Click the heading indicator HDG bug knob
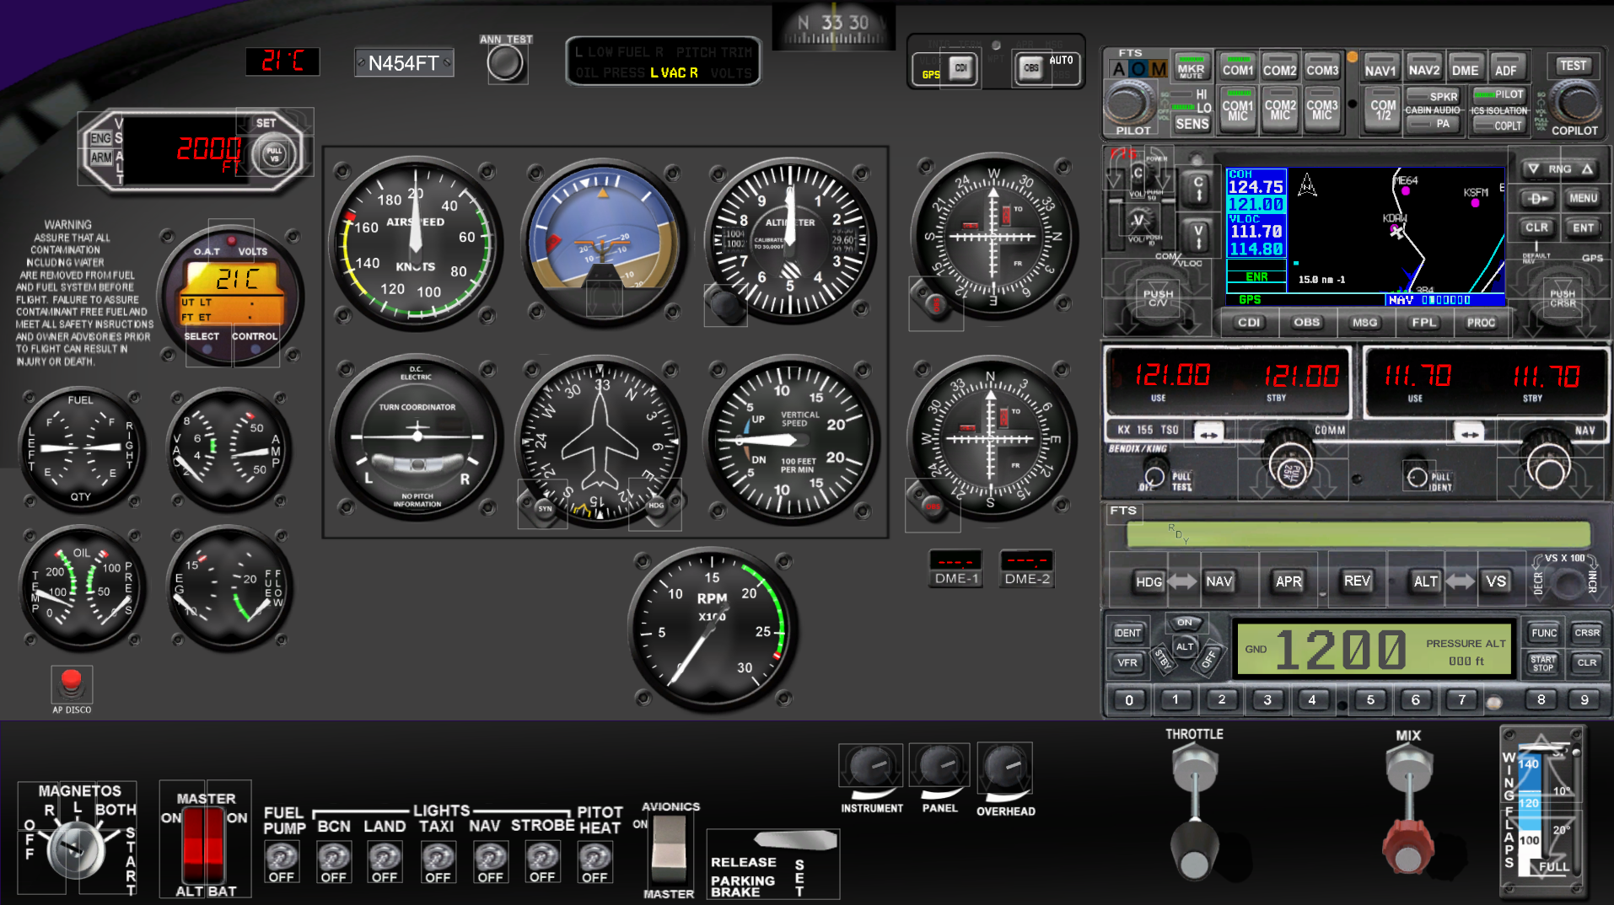The height and width of the screenshot is (905, 1614). [656, 506]
